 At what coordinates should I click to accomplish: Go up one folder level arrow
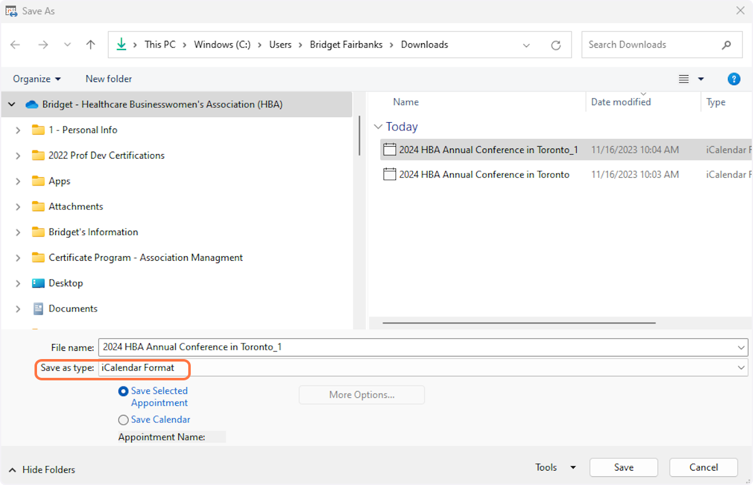coord(91,44)
